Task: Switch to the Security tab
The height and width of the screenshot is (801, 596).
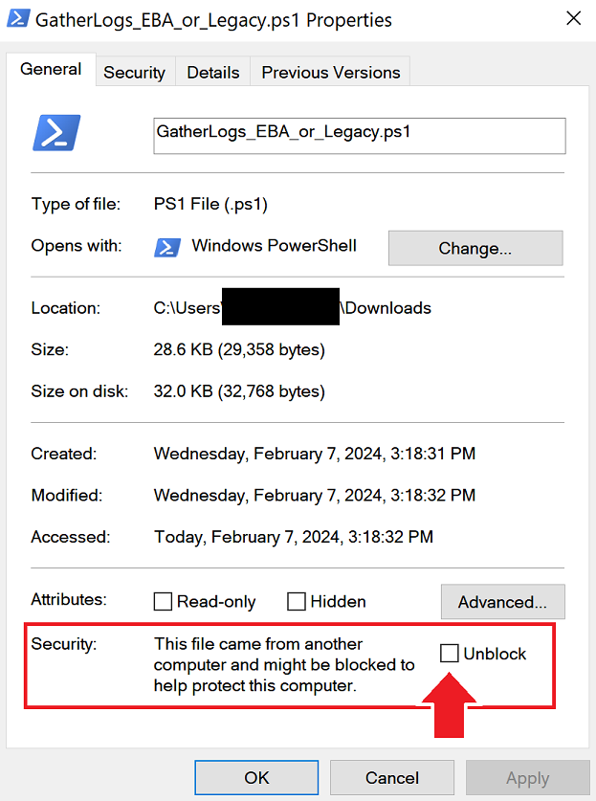Action: point(134,72)
